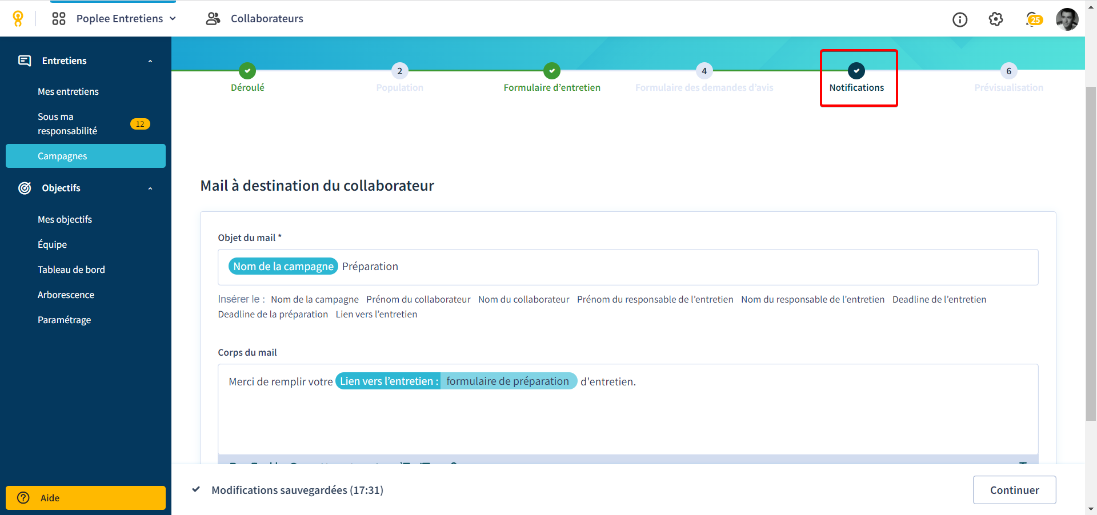This screenshot has height=515, width=1097.
Task: Open the settings gear icon
Action: (x=996, y=19)
